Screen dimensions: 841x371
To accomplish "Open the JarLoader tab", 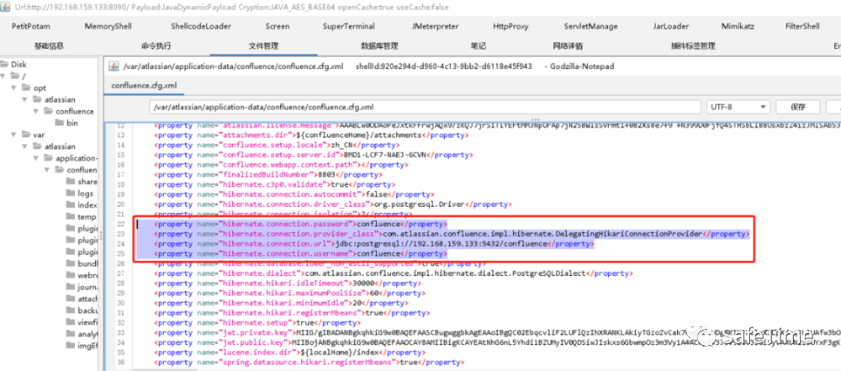I will [x=671, y=26].
